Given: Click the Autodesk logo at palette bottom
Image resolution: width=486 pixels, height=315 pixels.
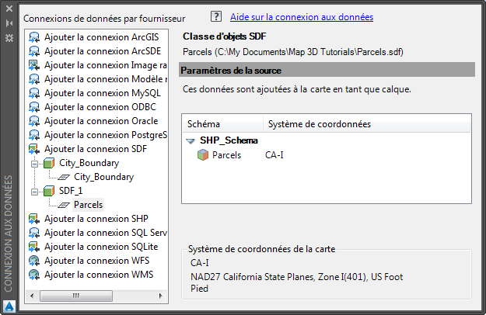Looking at the screenshot, I should click(x=9, y=306).
